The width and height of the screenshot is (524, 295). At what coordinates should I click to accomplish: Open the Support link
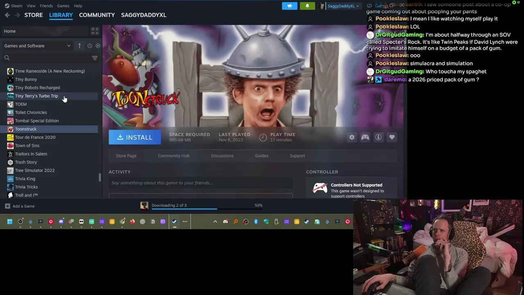(297, 156)
